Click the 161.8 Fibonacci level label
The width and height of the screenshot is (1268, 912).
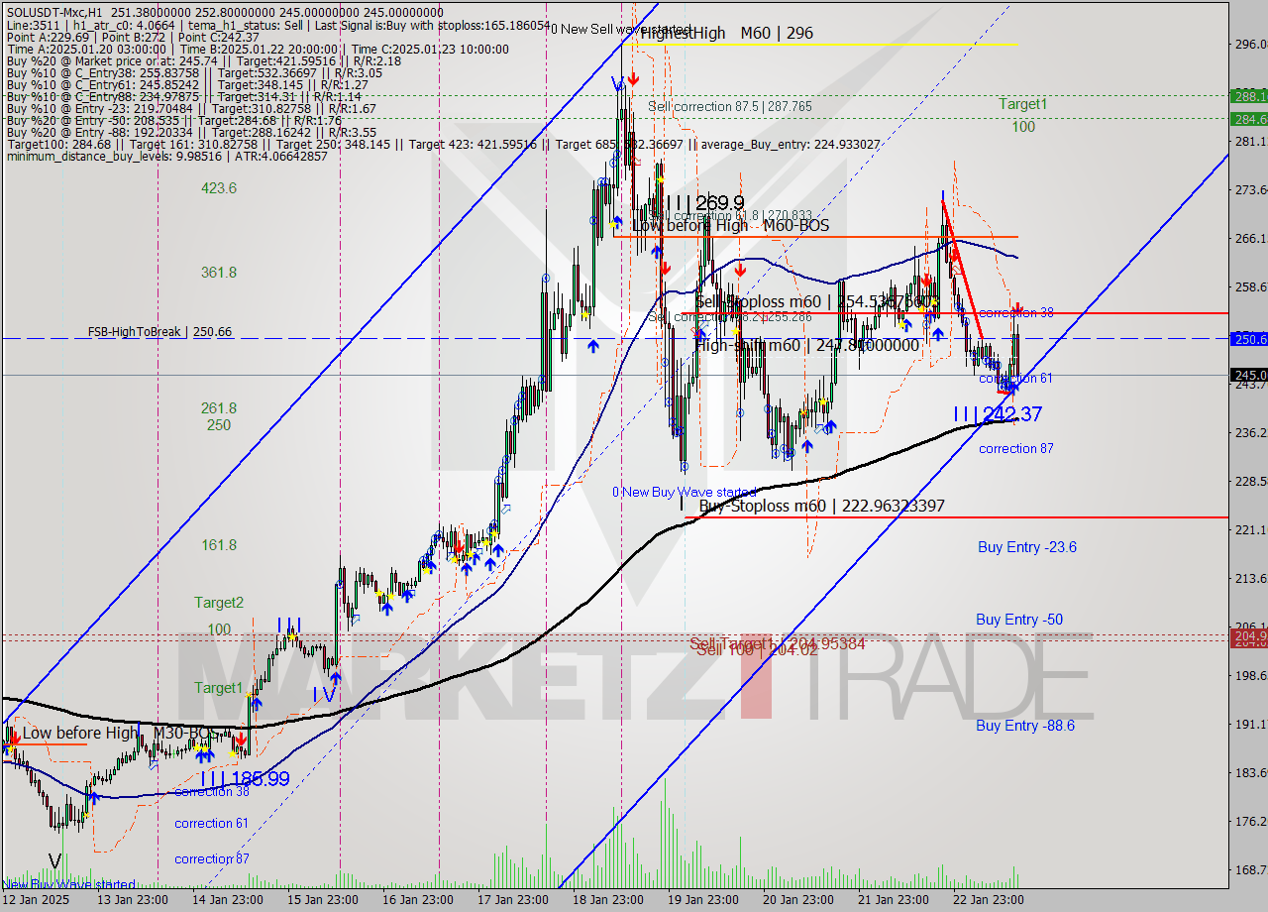point(219,544)
